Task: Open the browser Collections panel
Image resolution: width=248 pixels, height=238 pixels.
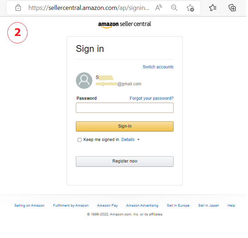Action: [232, 8]
